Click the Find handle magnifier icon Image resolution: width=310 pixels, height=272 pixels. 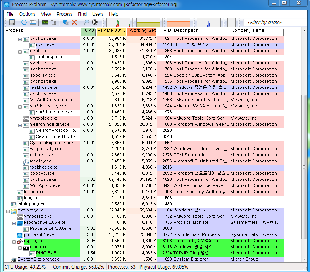click(86, 22)
